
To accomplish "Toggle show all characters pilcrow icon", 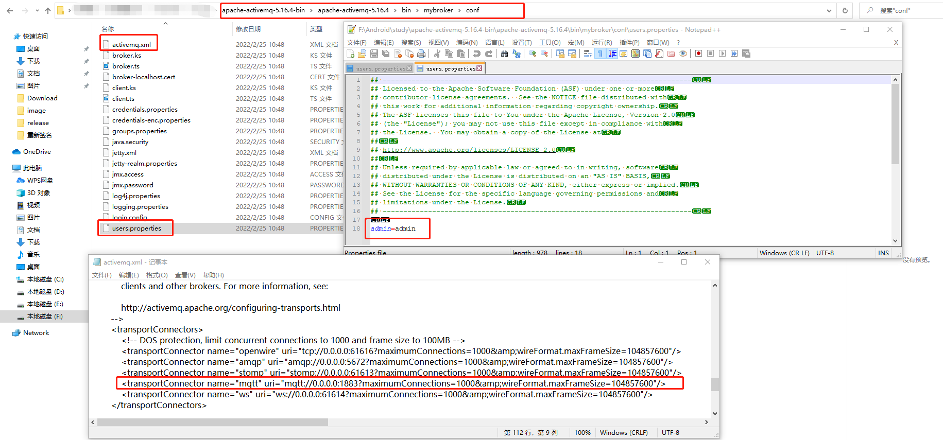I will pos(600,54).
